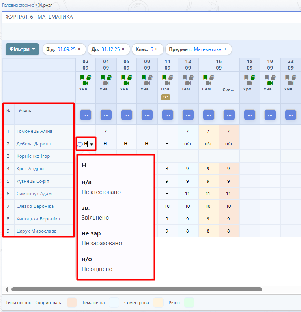301x312 pixels.
Task: Expand the grade dropdown arrow for Дебела Дарина
Action: click(x=92, y=145)
